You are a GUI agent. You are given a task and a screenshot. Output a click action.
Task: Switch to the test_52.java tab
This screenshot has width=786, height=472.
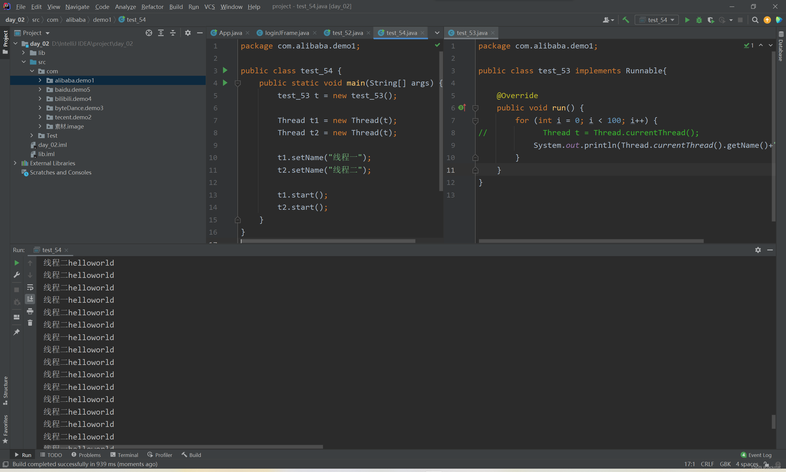click(x=347, y=33)
